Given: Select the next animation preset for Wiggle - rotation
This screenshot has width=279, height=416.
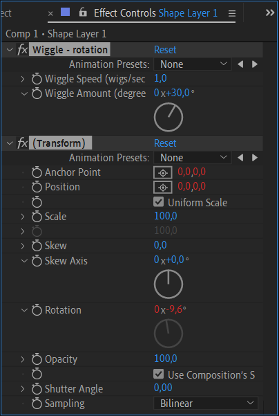Looking at the screenshot, I should (x=255, y=64).
